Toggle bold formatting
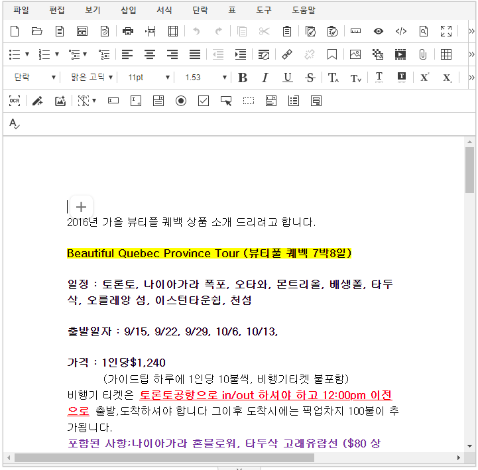The height and width of the screenshot is (470, 478). click(x=243, y=78)
